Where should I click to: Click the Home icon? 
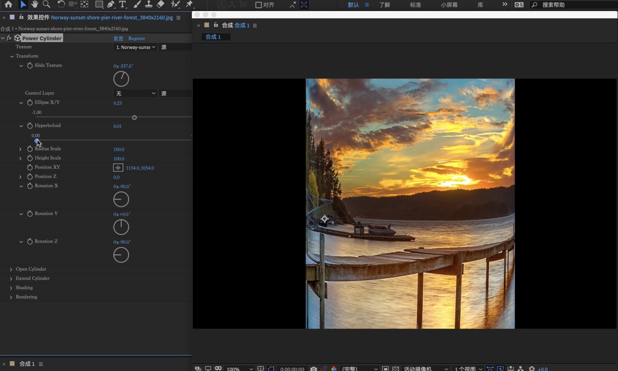coord(8,4)
